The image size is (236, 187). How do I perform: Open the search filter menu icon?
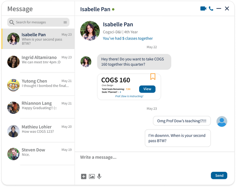[65, 22]
